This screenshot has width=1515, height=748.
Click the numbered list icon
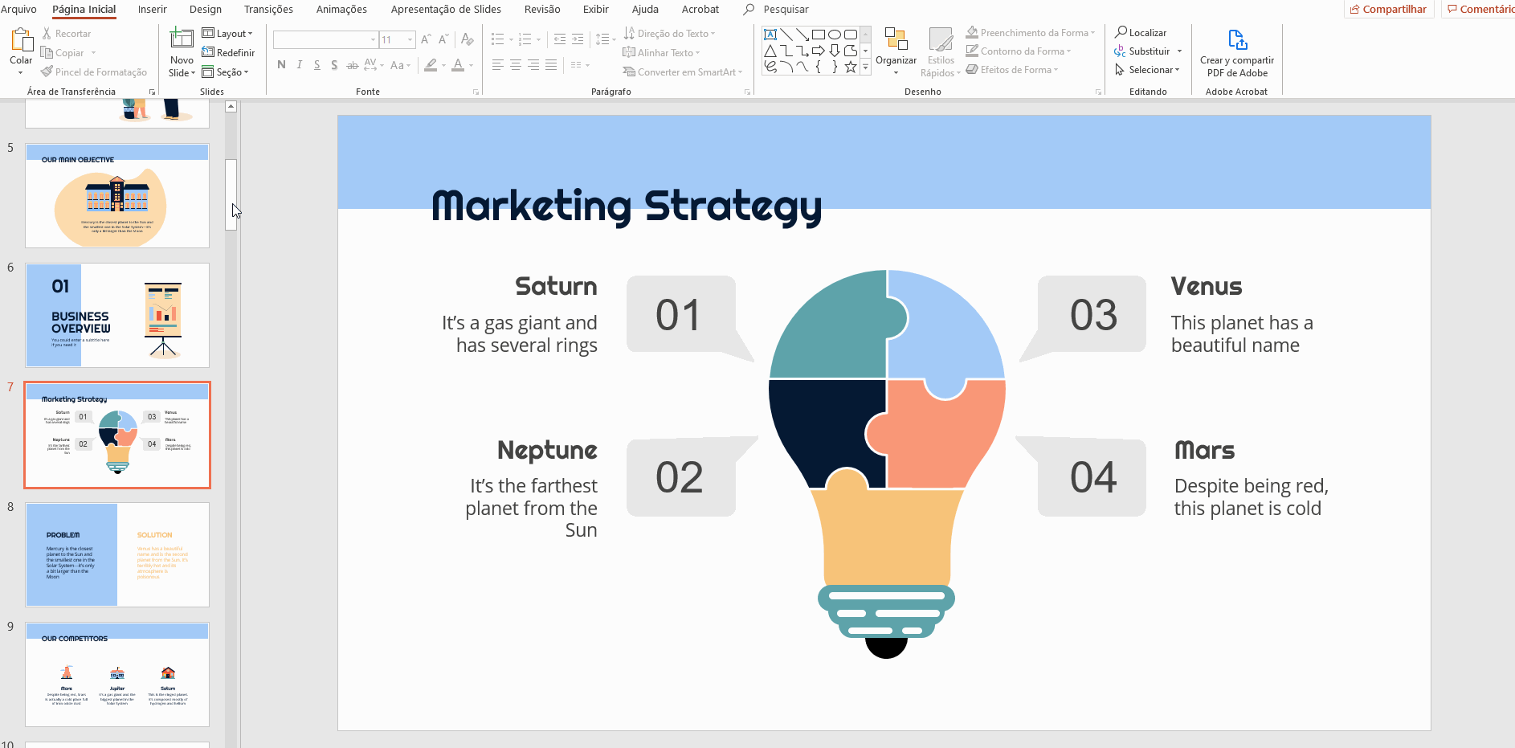[525, 39]
